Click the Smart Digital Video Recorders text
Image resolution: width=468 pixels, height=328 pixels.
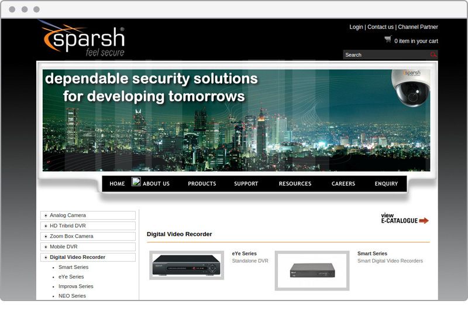(390, 261)
